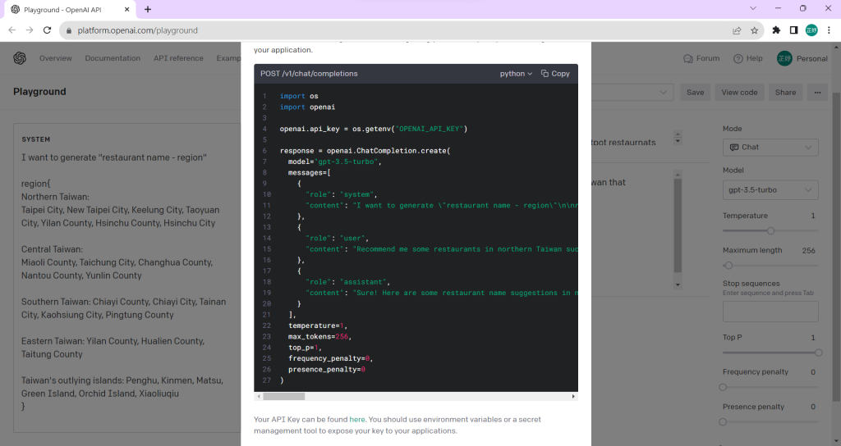Open the Chrome three-dot menu
Viewport: 841px width, 446px height.
click(x=829, y=30)
